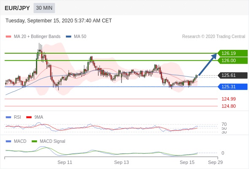The image size is (249, 169).
Task: Click the 124.99 support level label
Action: click(228, 99)
